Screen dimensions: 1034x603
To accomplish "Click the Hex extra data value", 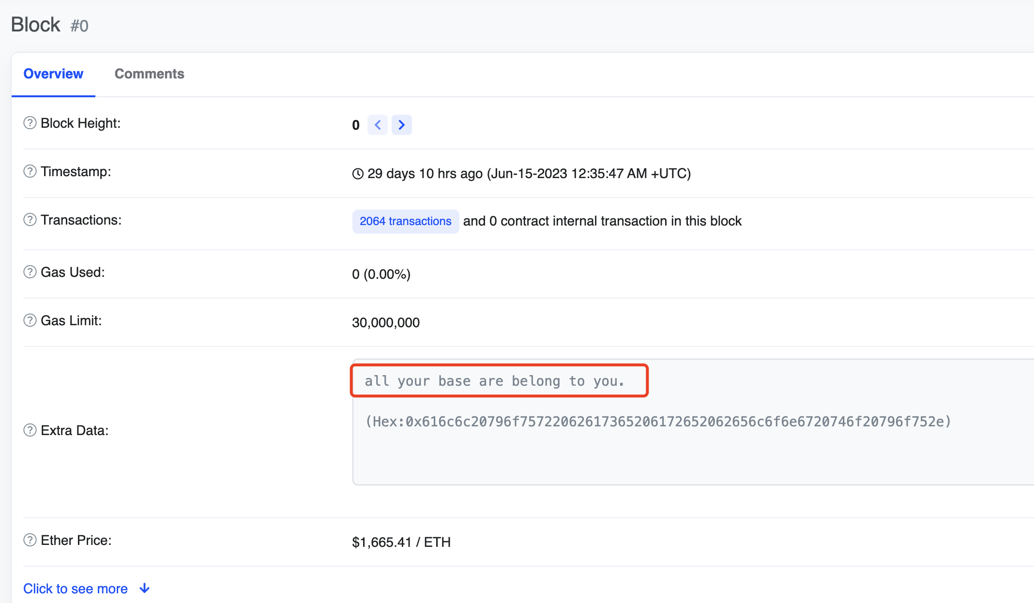I will click(658, 422).
